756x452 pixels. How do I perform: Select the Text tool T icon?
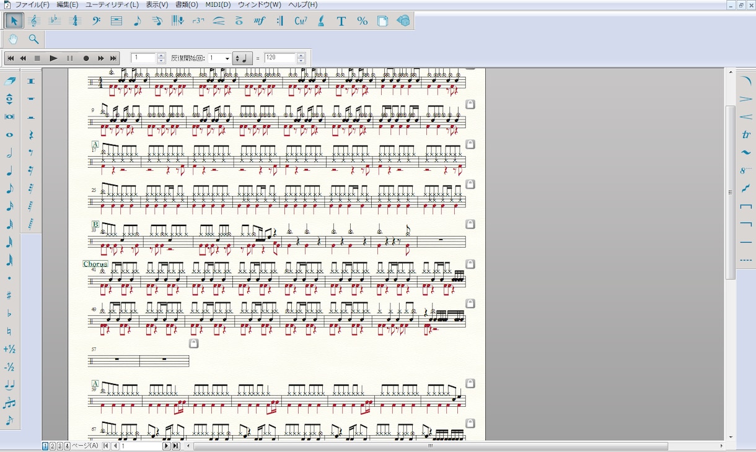[341, 20]
